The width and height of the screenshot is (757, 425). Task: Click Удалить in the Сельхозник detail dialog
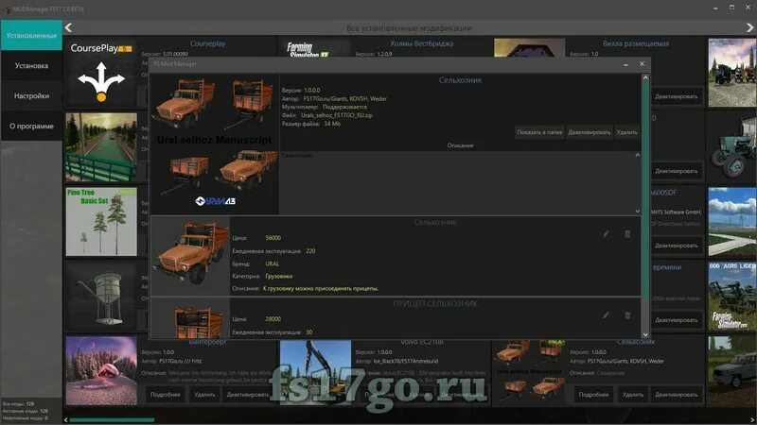pyautogui.click(x=626, y=132)
